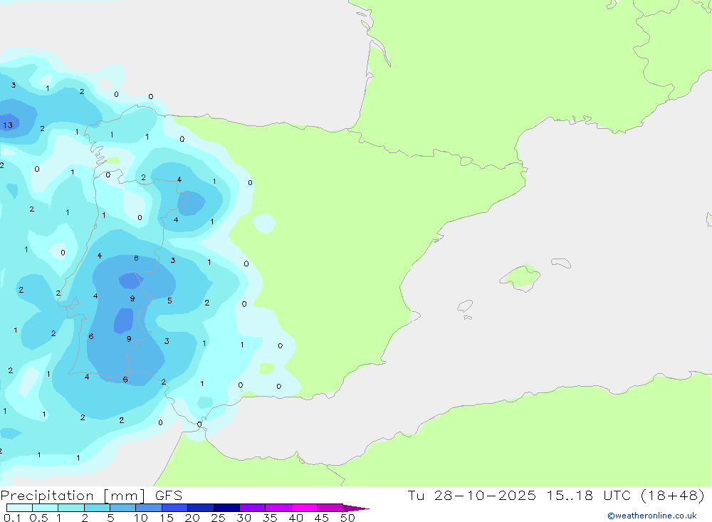Image resolution: width=712 pixels, height=522 pixels.
Task: Select the 5–10 mm legend color swatch
Action: (x=123, y=508)
